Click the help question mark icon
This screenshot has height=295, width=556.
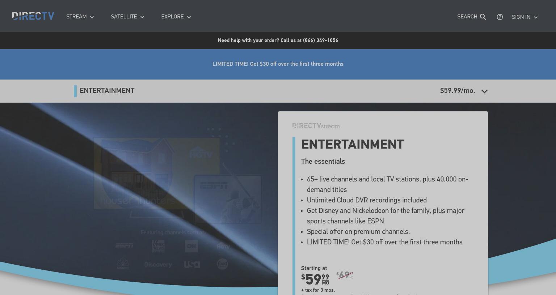[500, 17]
